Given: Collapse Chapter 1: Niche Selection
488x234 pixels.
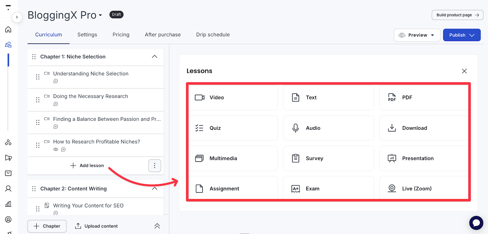Looking at the screenshot, I should (x=155, y=57).
